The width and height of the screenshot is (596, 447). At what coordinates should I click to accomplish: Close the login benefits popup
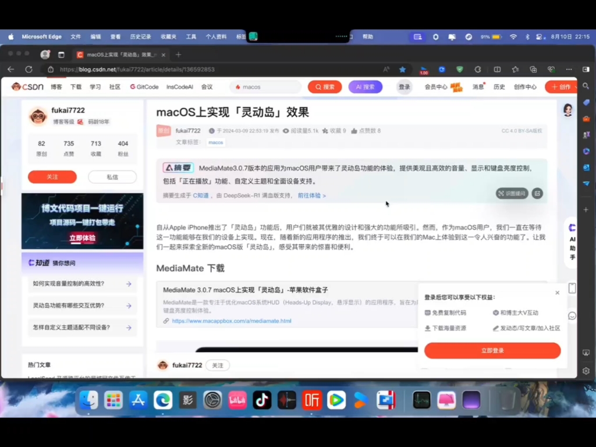[557, 293]
